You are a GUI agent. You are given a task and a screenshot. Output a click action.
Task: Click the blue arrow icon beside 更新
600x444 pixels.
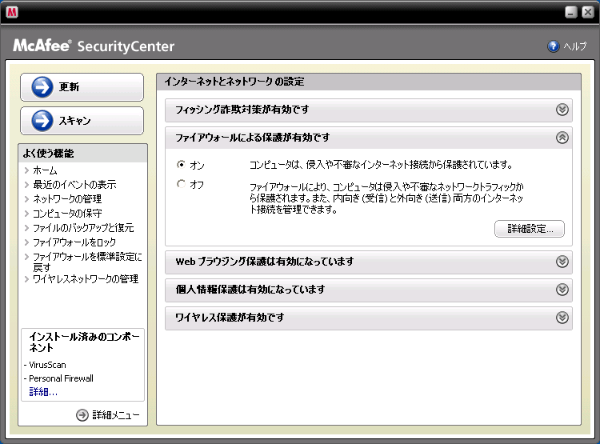coord(42,87)
